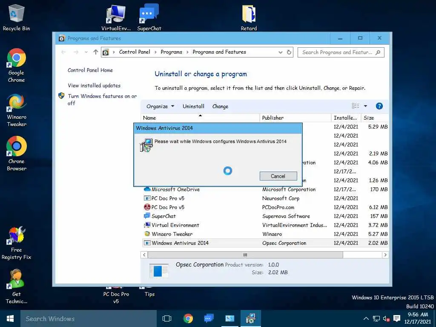Screen dimensions: 436x327
Task: Navigate to Programs breadcrumb
Action: click(x=171, y=52)
